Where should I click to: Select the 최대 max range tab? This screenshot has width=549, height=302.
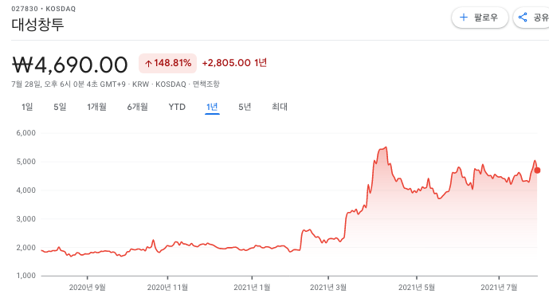pyautogui.click(x=280, y=107)
